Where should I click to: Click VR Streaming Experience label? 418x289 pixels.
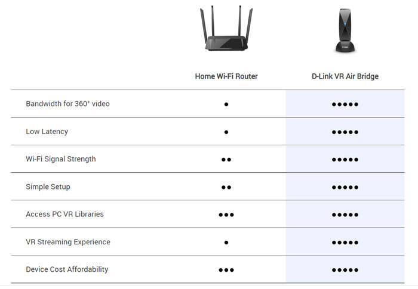pos(67,242)
